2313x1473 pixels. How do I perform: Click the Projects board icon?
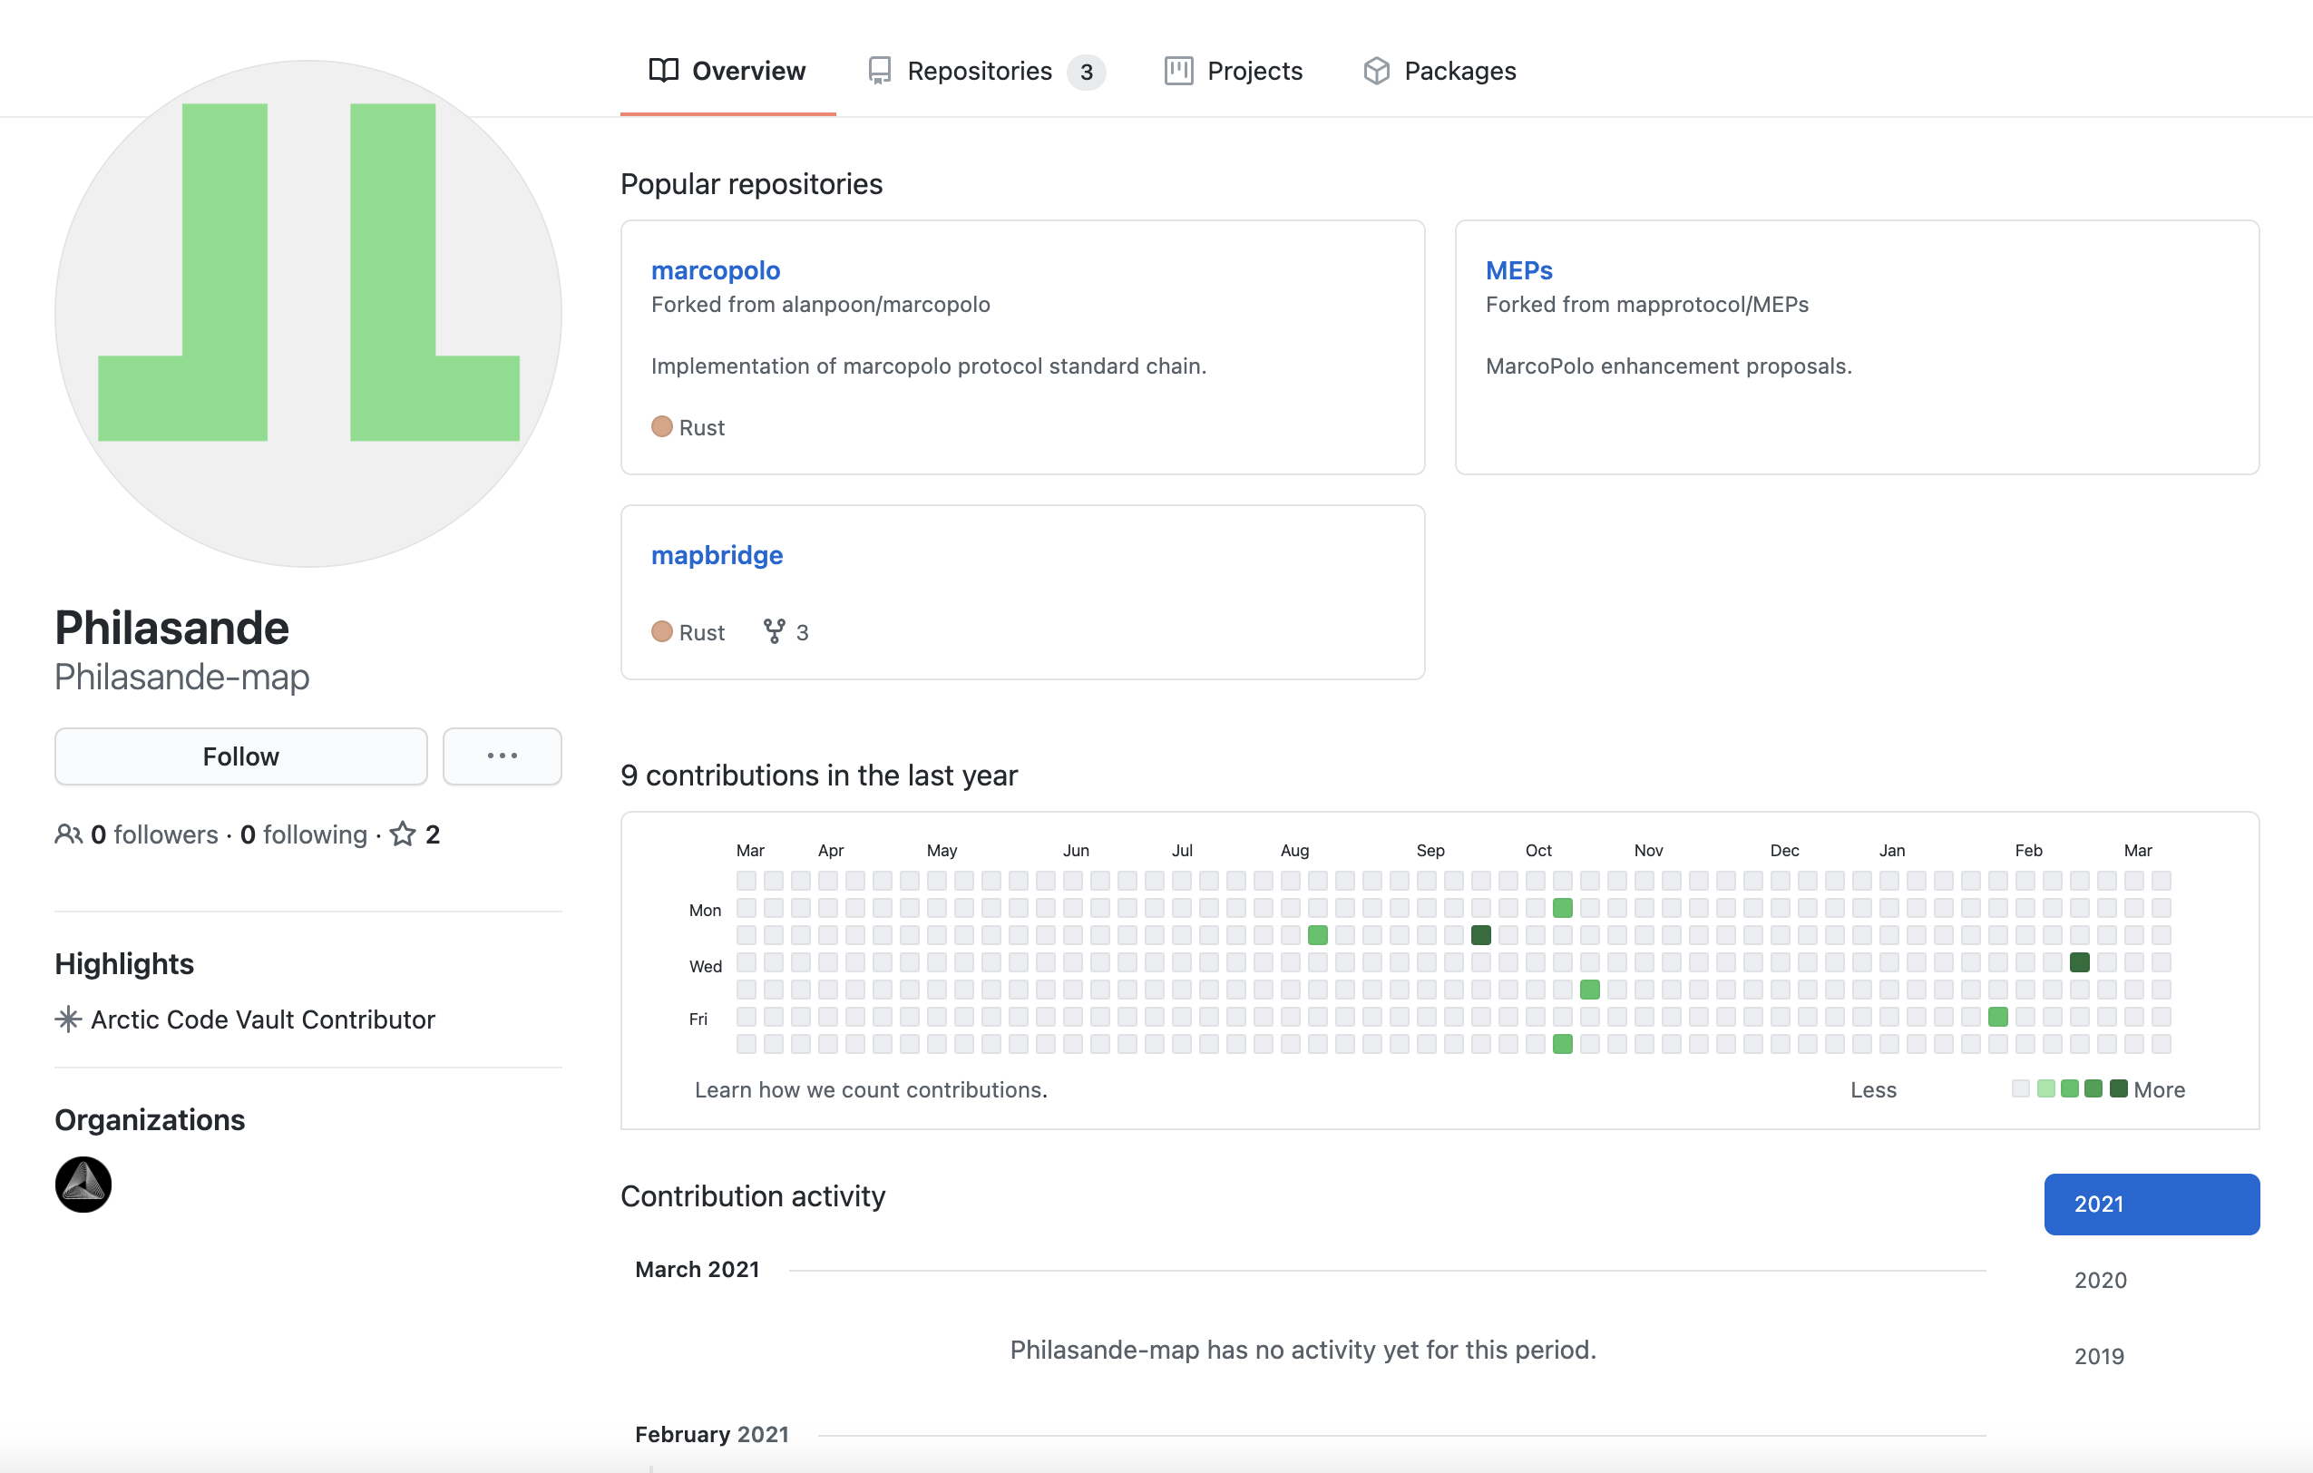tap(1178, 71)
